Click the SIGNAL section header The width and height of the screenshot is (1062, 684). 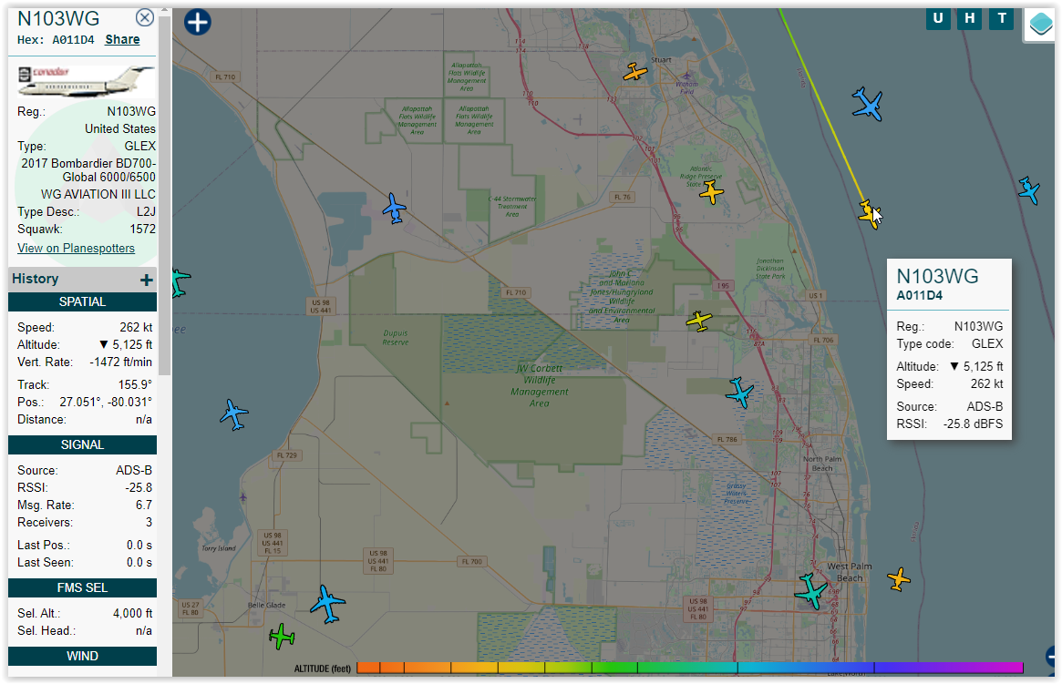(83, 444)
